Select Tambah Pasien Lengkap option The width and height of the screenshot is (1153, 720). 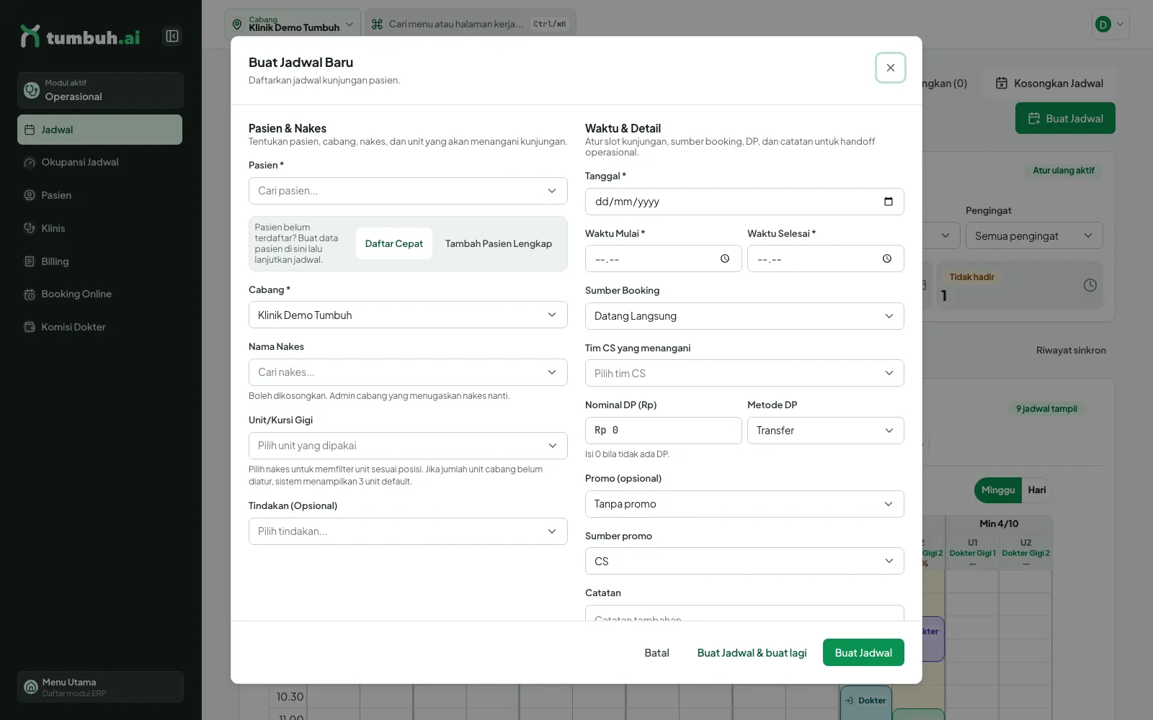(499, 243)
